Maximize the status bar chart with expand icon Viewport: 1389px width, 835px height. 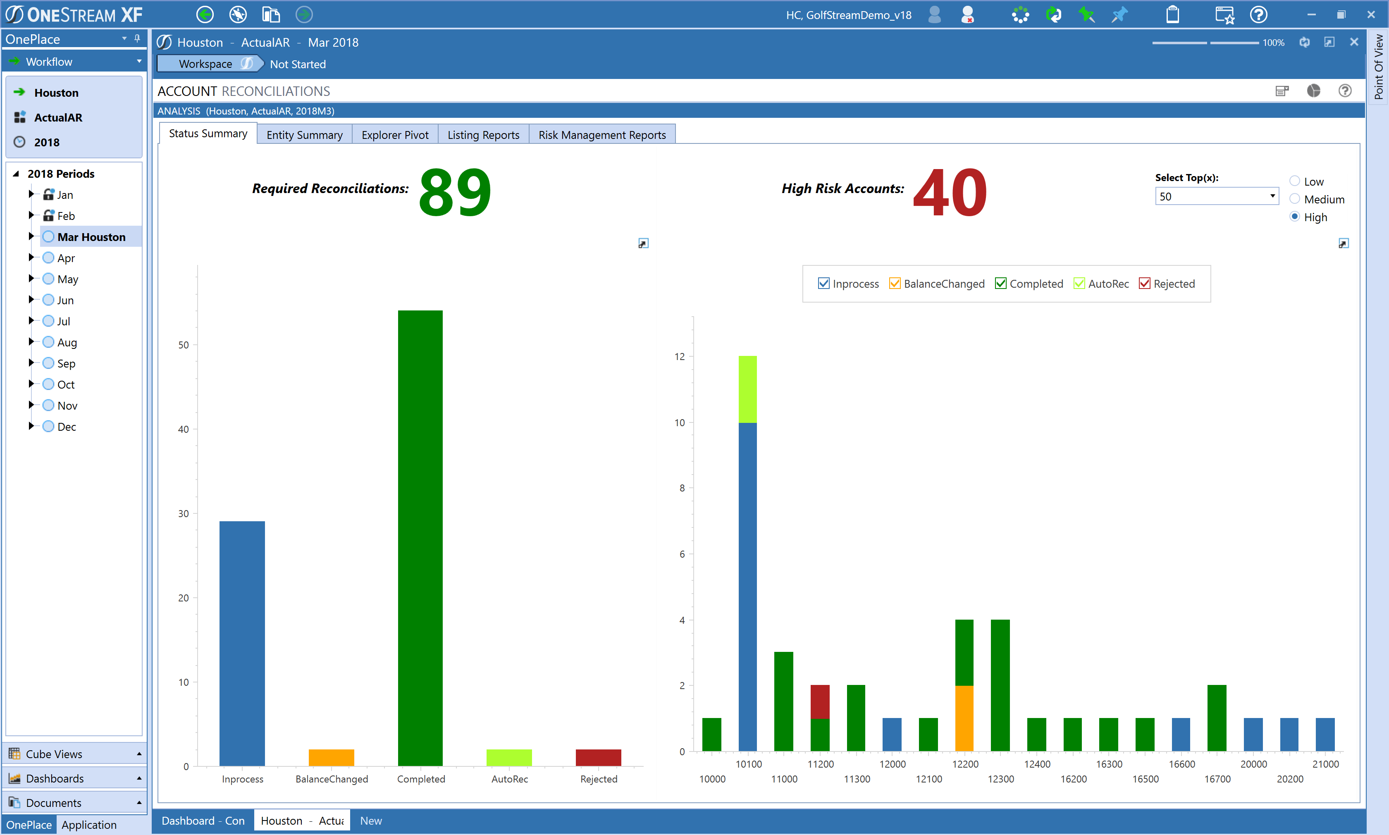tap(644, 243)
